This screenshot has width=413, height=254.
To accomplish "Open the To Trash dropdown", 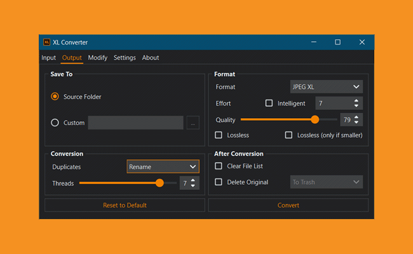I will (327, 182).
